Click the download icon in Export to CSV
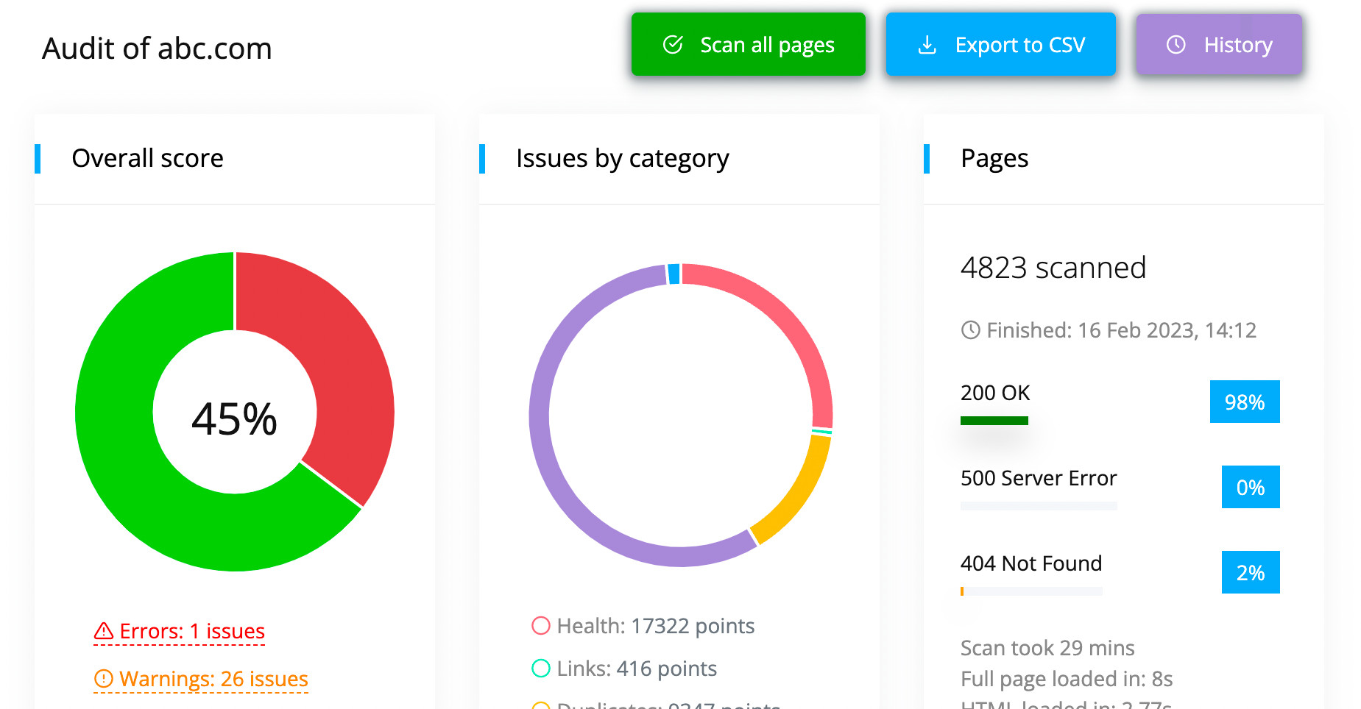The width and height of the screenshot is (1361, 709). click(x=926, y=44)
